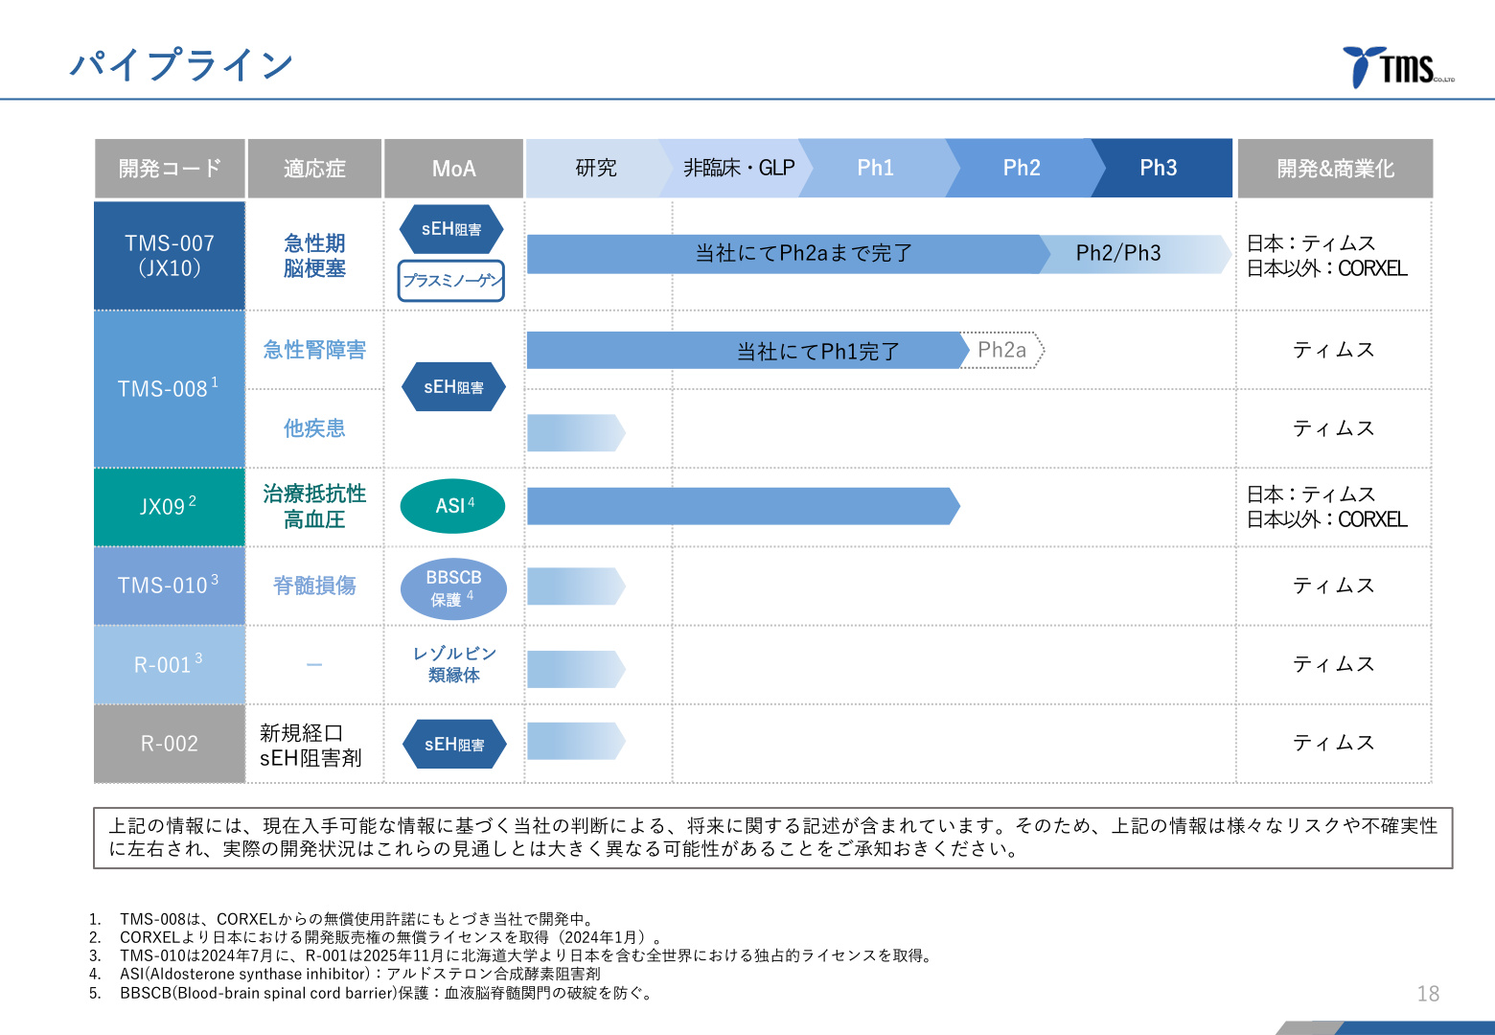Click the 当社にてPh2aまで完了 progress bar
The image size is (1495, 1035).
(789, 254)
